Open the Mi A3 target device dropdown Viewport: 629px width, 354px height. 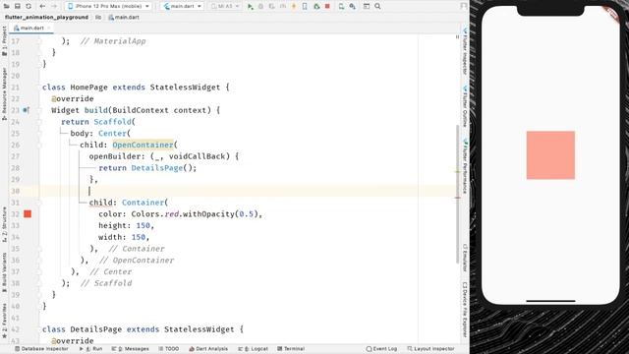(x=225, y=6)
